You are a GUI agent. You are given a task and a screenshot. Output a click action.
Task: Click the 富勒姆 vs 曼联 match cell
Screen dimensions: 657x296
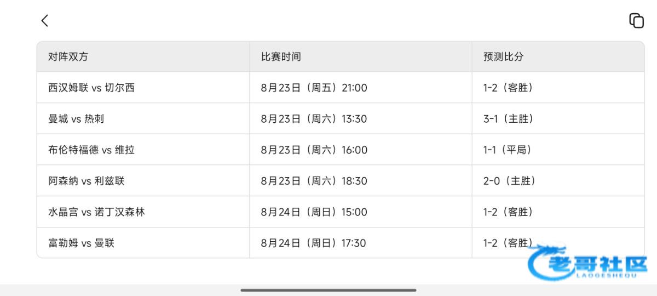pos(82,243)
